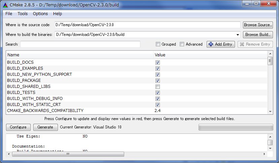Click the 'Documentation:' output line
This screenshot has height=163, width=279.
[x=29, y=146]
